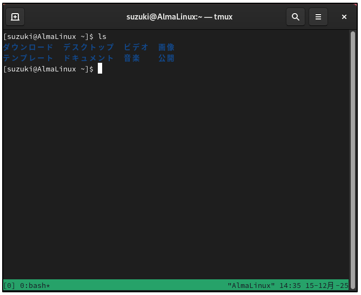Click the デスクトップ directory name

[x=89, y=48]
